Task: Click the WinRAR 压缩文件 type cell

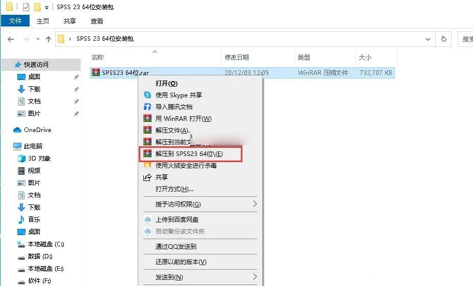Action: coord(323,72)
